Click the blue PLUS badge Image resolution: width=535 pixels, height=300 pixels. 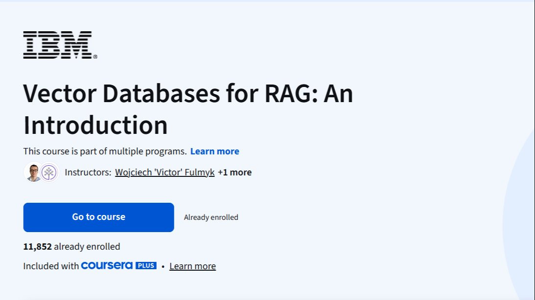click(x=146, y=266)
